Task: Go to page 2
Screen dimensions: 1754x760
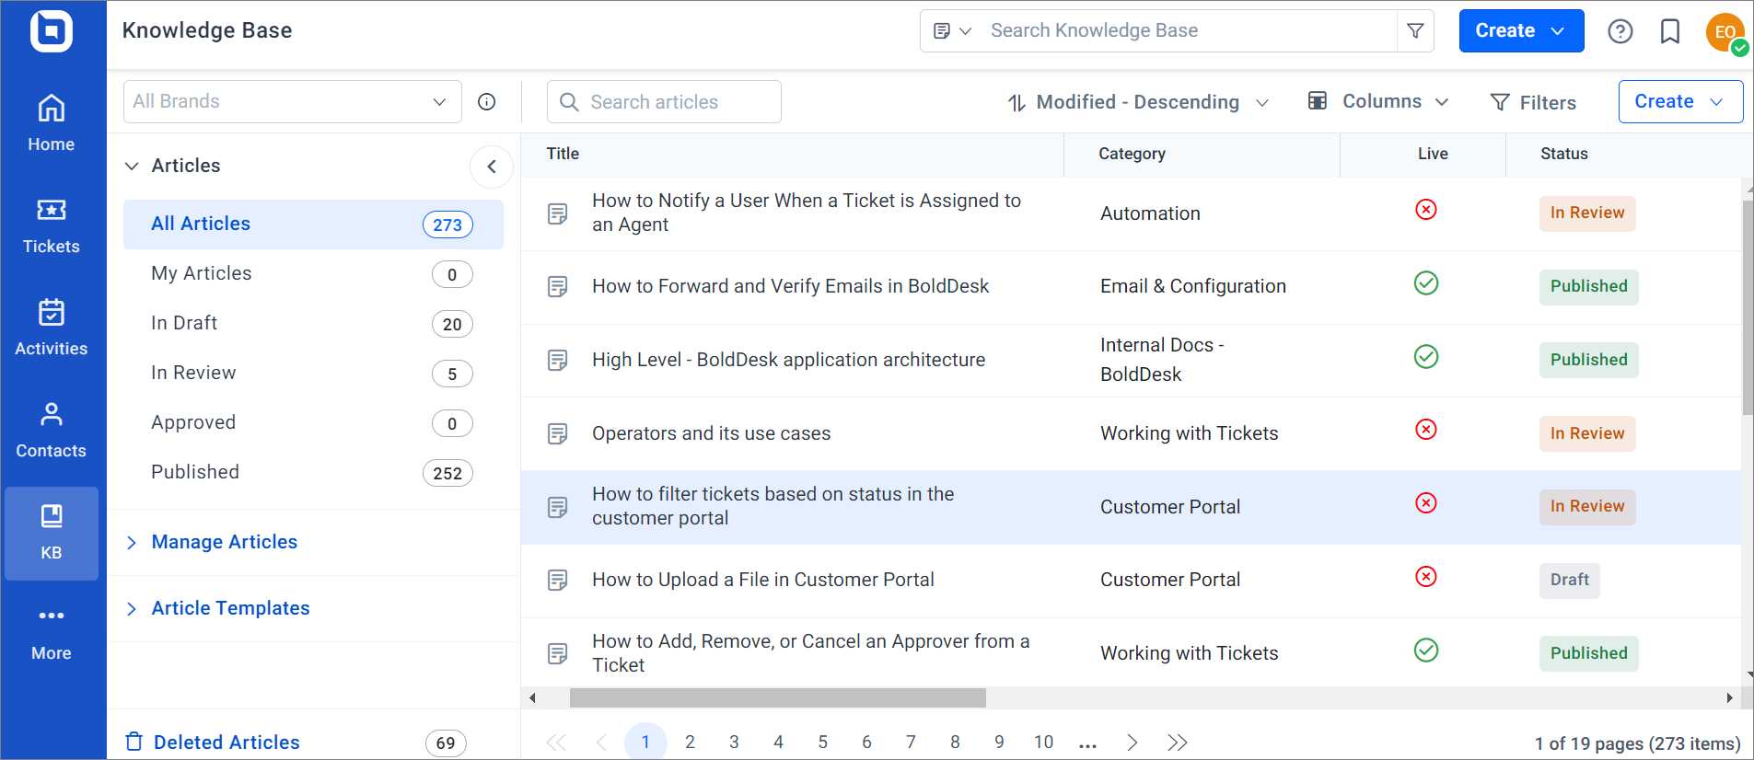Action: (690, 743)
